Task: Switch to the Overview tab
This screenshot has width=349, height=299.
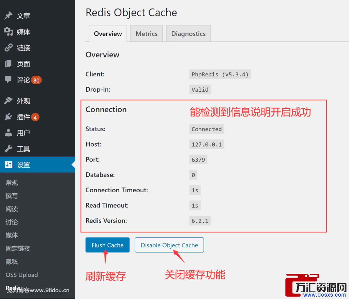Action: (x=108, y=34)
